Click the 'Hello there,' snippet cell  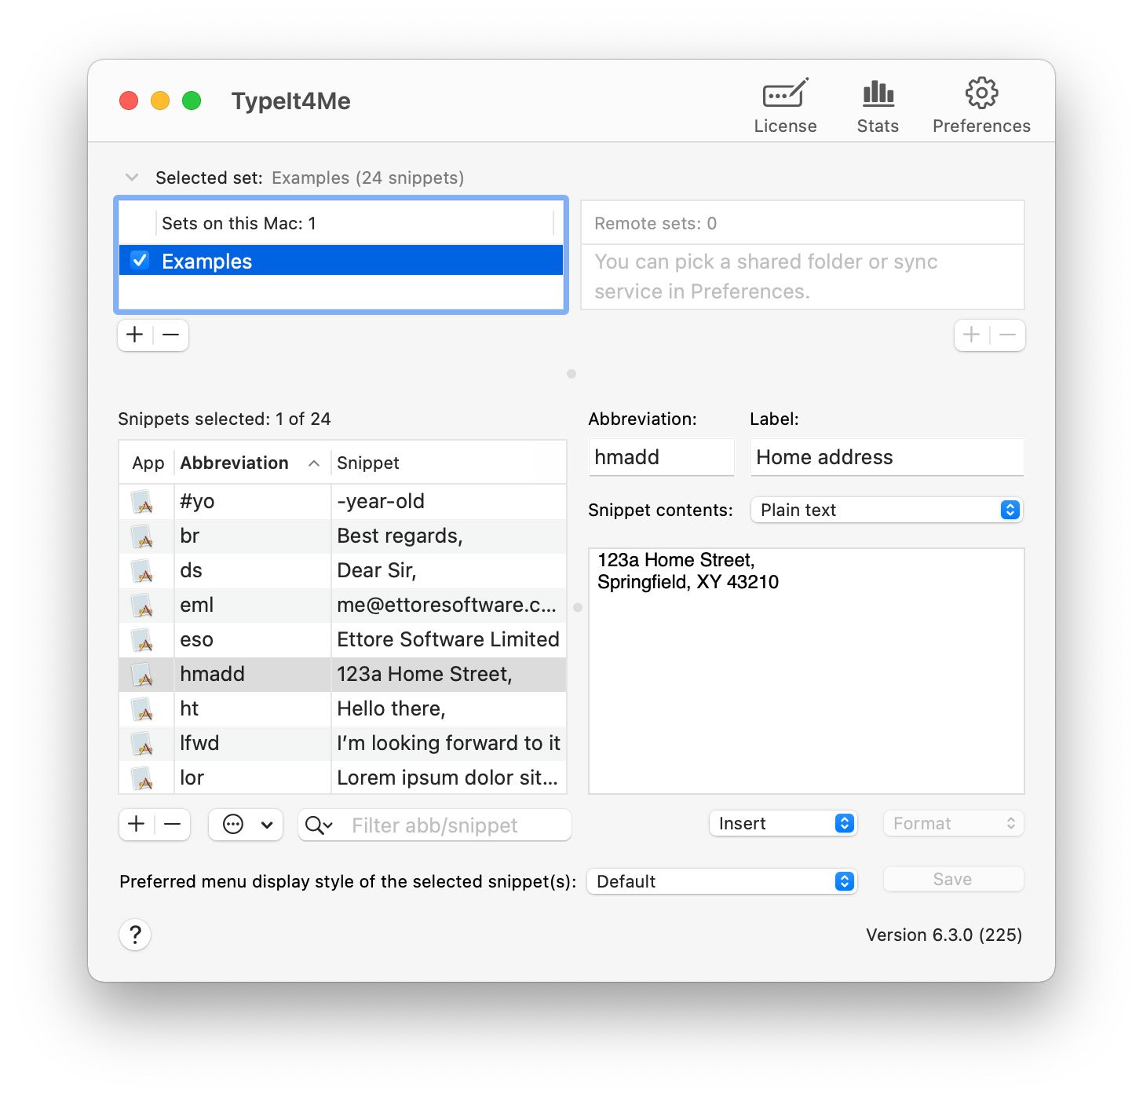[x=448, y=708]
